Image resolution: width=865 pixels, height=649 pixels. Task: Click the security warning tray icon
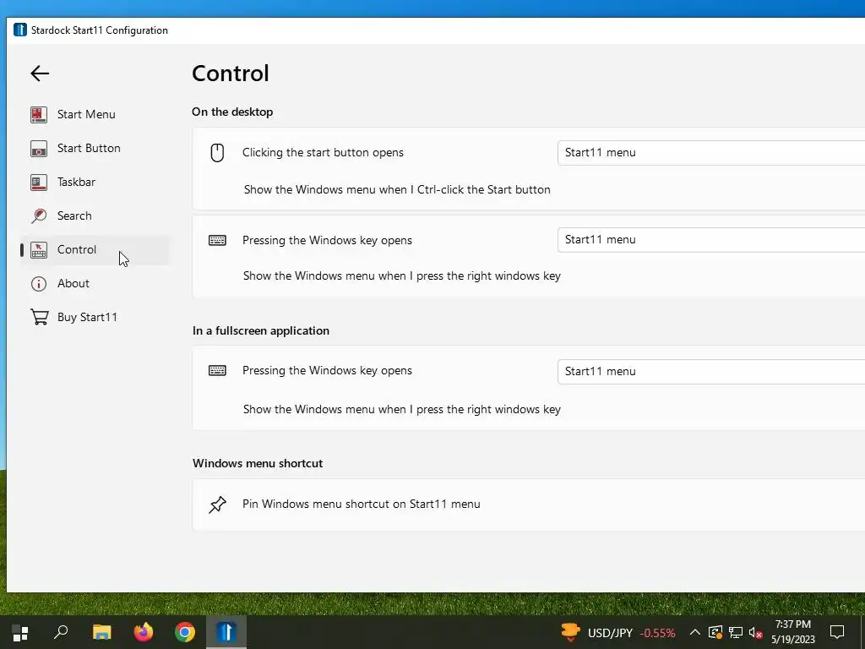(x=715, y=632)
